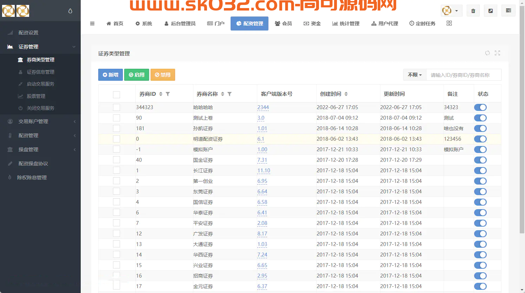Click the 新增 button
525x293 pixels.
[111, 75]
